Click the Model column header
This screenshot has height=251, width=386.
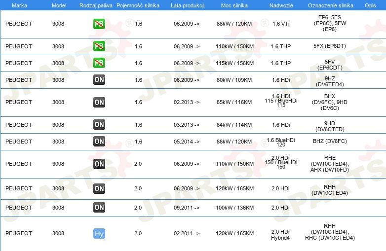59,5
